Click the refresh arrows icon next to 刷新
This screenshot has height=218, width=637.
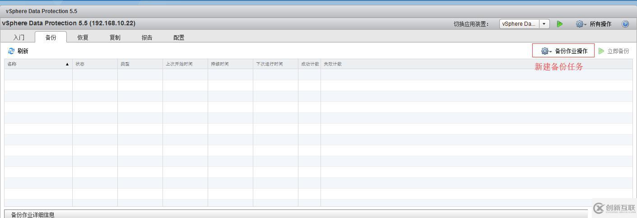(x=11, y=51)
